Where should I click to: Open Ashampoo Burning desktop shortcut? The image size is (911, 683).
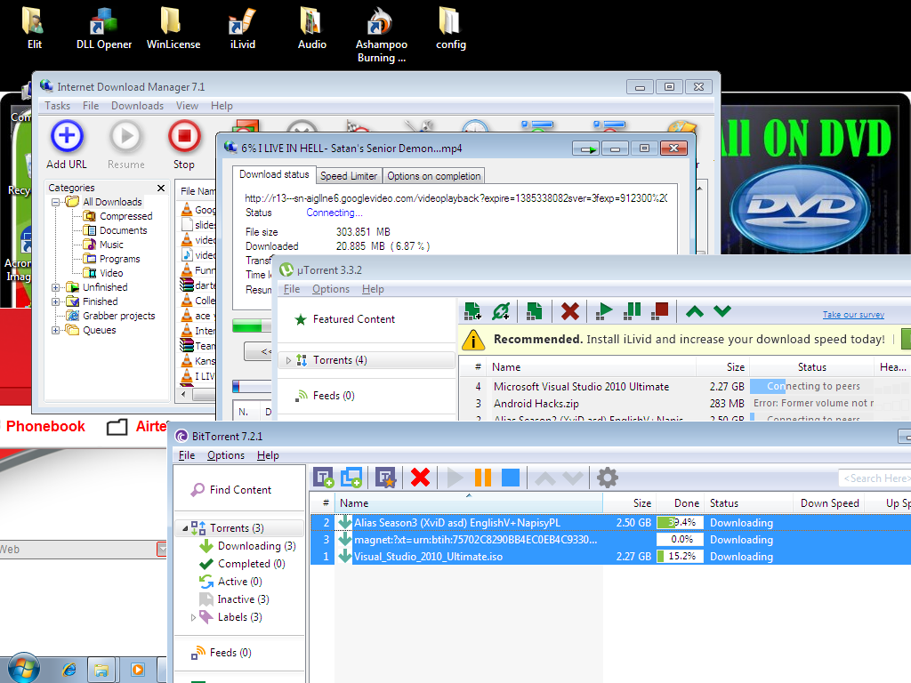click(381, 35)
